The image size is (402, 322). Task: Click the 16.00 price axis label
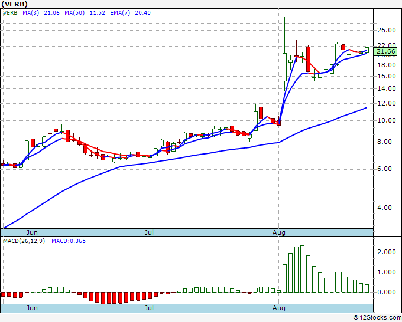pos(387,76)
